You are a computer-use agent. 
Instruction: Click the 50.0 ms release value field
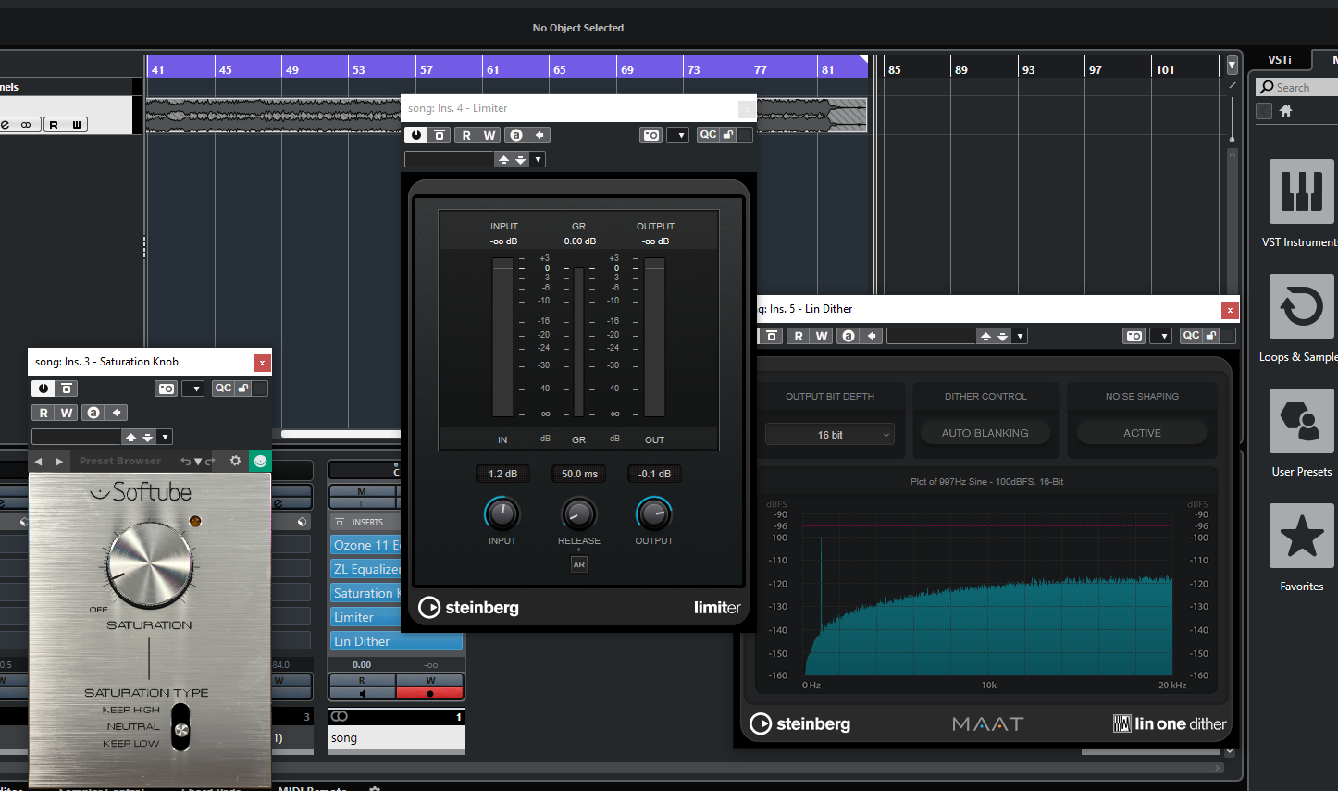click(x=579, y=474)
